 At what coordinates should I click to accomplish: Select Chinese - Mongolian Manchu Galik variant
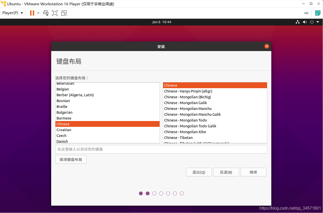(215, 114)
